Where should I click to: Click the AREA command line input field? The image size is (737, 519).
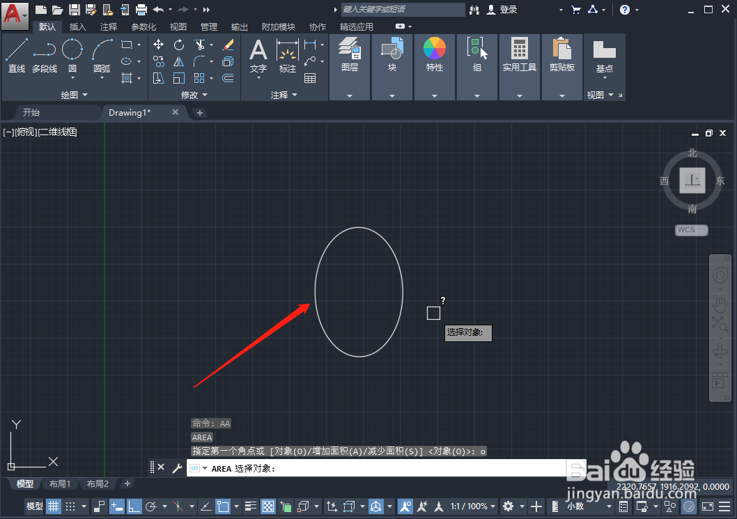click(387, 468)
